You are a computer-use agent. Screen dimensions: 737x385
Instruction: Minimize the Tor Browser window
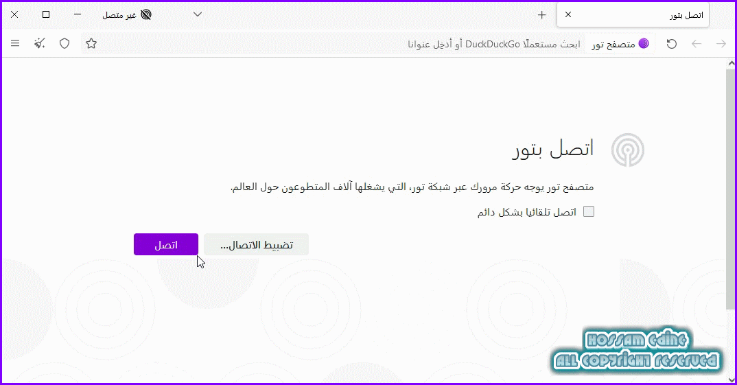pos(78,14)
